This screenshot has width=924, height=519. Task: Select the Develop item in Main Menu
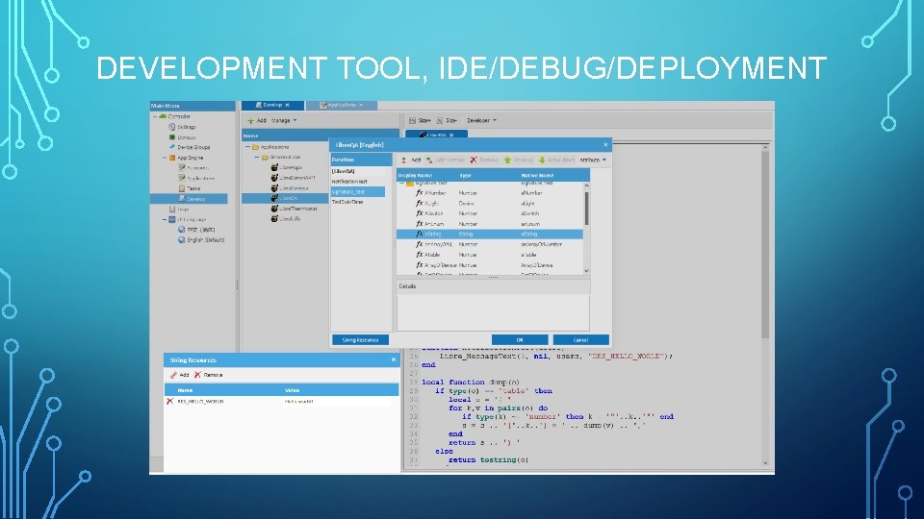click(x=189, y=199)
